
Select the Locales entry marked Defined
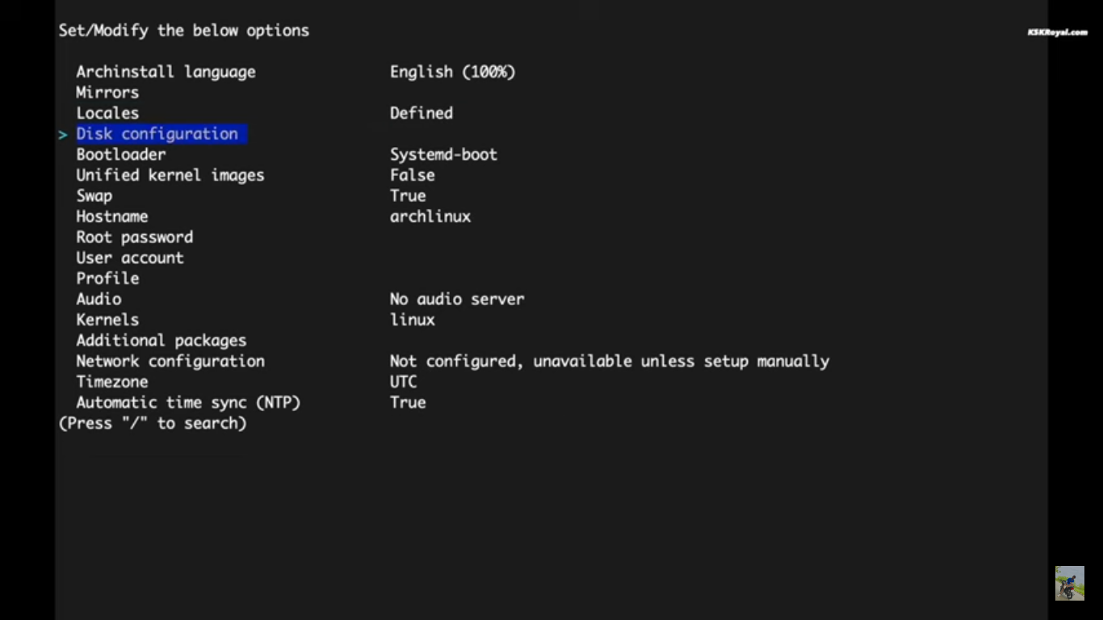[107, 113]
